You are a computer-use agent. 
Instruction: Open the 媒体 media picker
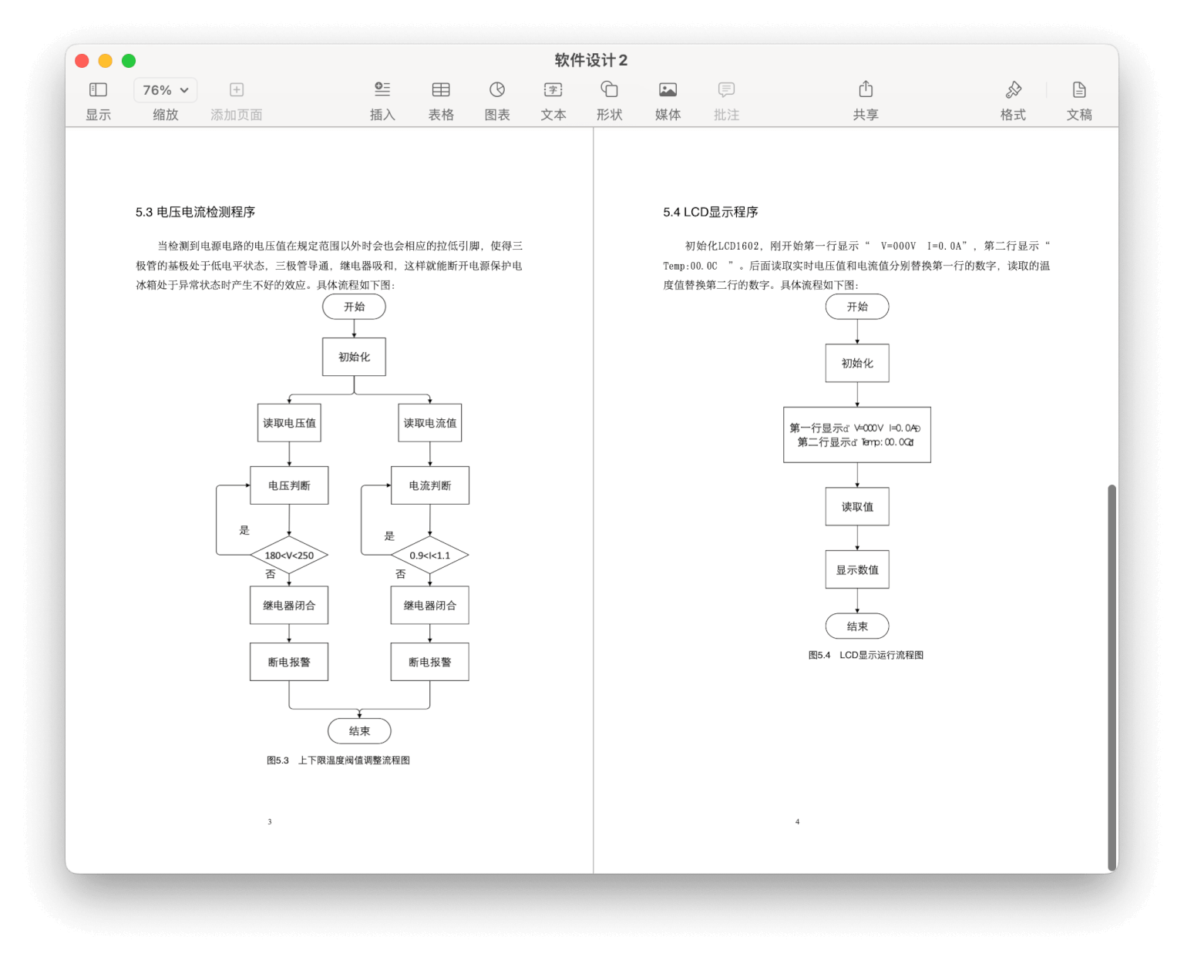pyautogui.click(x=668, y=90)
